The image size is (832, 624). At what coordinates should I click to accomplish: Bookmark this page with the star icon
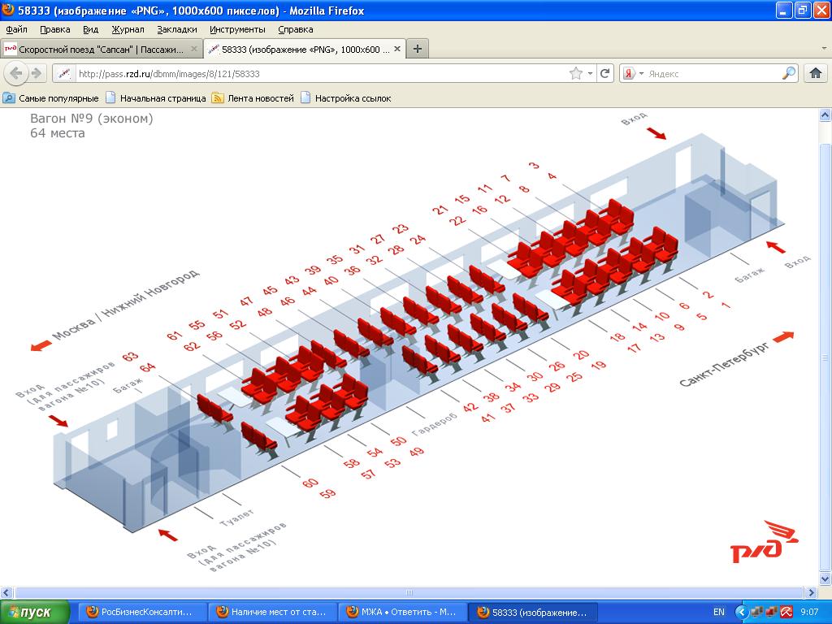(x=576, y=73)
